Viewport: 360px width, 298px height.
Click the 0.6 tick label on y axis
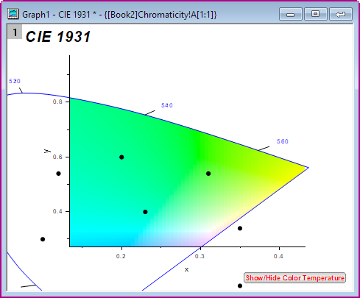[x=57, y=157]
